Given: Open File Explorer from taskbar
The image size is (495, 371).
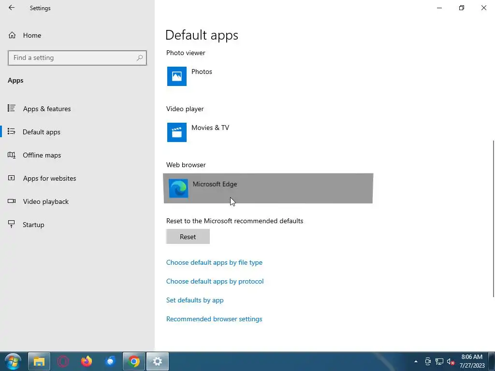Looking at the screenshot, I should tap(39, 361).
